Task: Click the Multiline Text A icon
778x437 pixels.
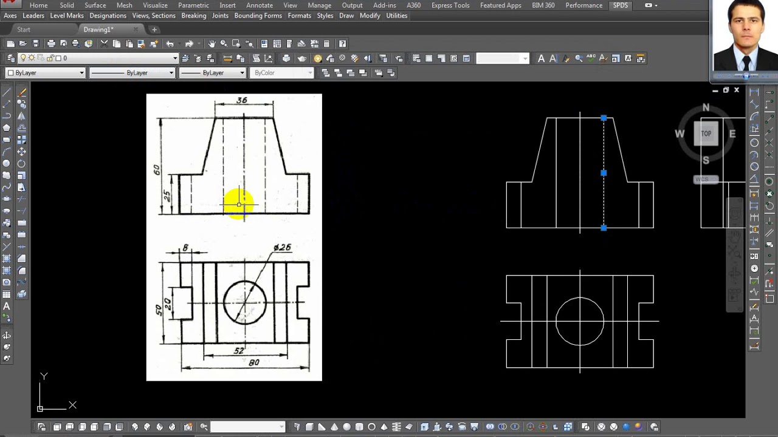Action: point(541,58)
